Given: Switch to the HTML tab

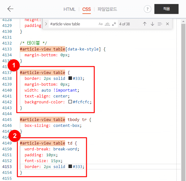Looking at the screenshot, I should (x=69, y=9).
